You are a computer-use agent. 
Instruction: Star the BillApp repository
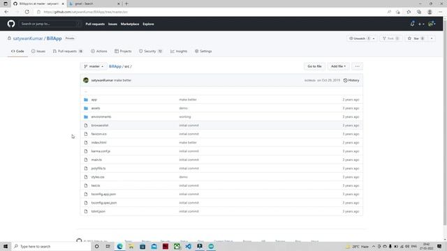416,38
